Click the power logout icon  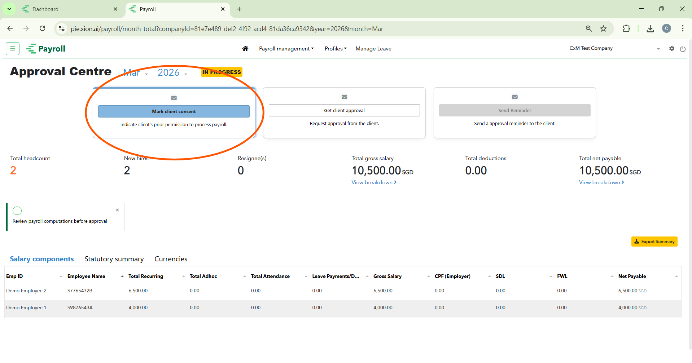pos(683,49)
